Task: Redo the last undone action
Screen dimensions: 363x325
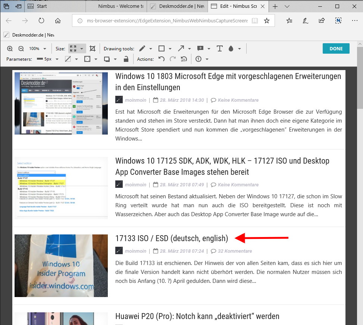Action: point(172,59)
